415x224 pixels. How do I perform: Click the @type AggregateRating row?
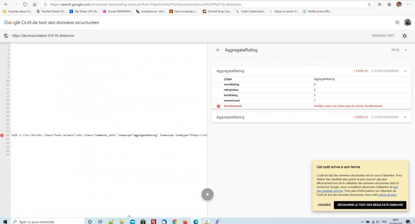click(311, 79)
